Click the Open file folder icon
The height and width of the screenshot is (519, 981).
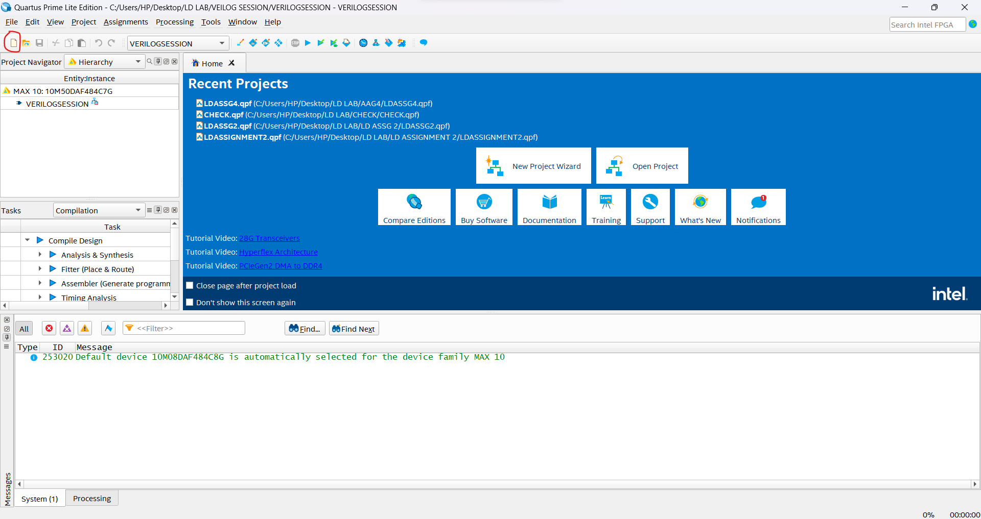(x=26, y=43)
